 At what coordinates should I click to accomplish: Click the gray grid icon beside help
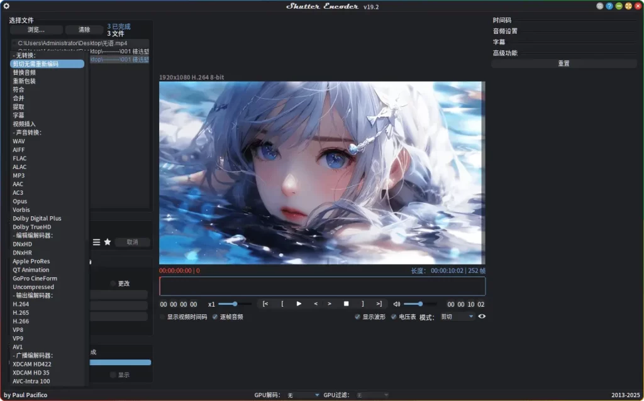point(600,6)
